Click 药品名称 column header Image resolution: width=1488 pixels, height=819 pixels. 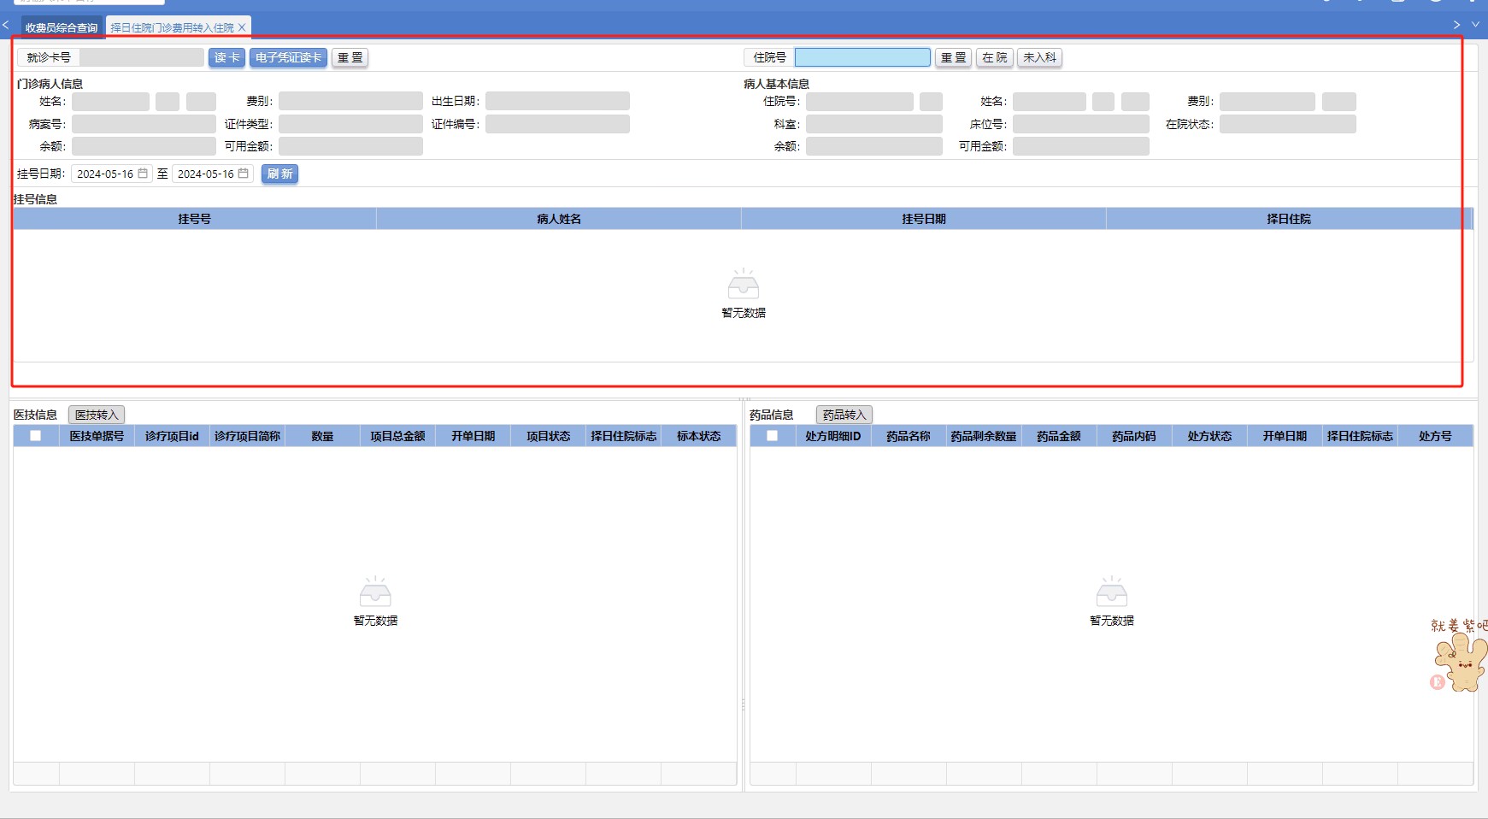[909, 436]
